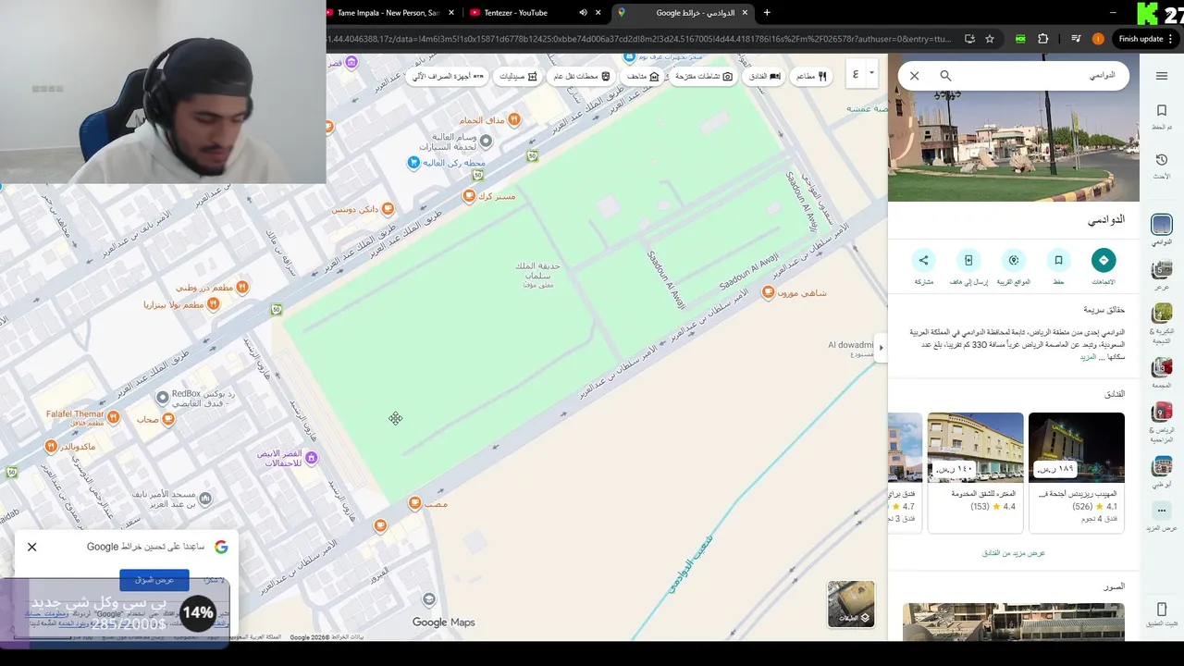Viewport: 1184px width, 666px height.
Task: Click the مسنر كرك restaurant pin
Action: [470, 196]
